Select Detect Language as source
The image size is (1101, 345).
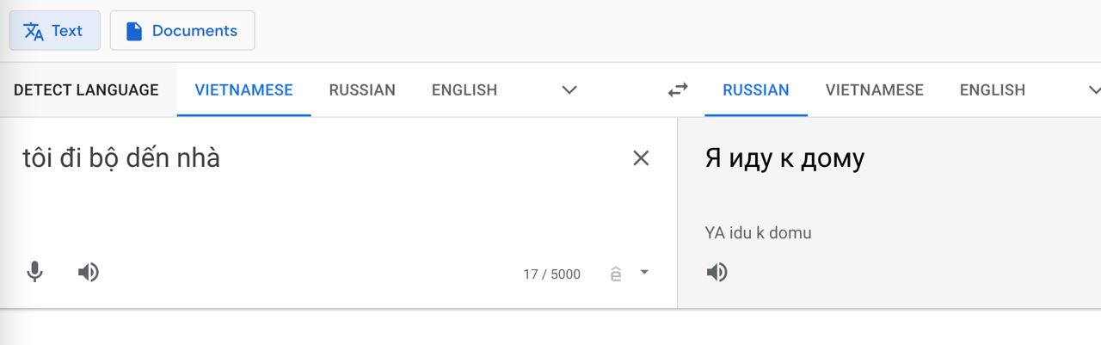tap(86, 89)
